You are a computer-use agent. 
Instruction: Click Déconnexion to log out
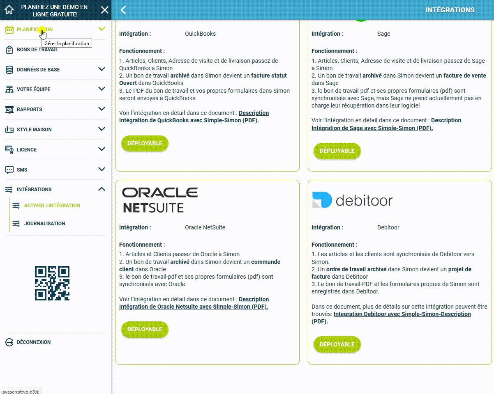(34, 342)
